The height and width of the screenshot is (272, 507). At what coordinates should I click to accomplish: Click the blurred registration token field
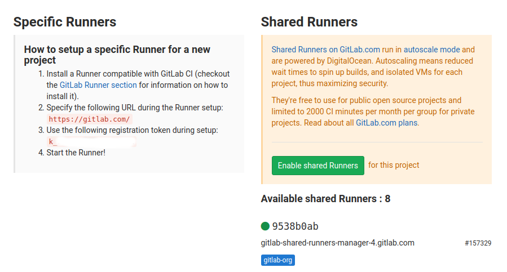[x=91, y=141]
